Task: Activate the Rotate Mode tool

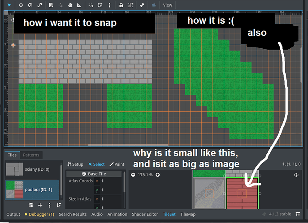Action: click(x=30, y=5)
